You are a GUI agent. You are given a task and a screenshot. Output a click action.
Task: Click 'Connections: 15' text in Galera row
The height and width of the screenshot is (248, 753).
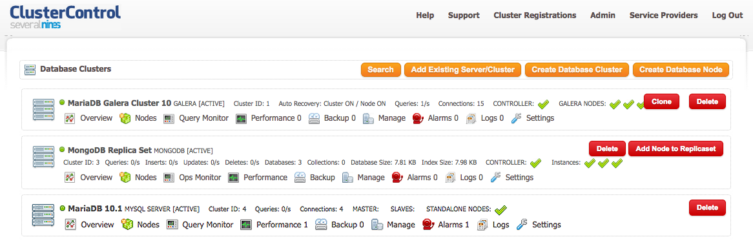pos(461,103)
